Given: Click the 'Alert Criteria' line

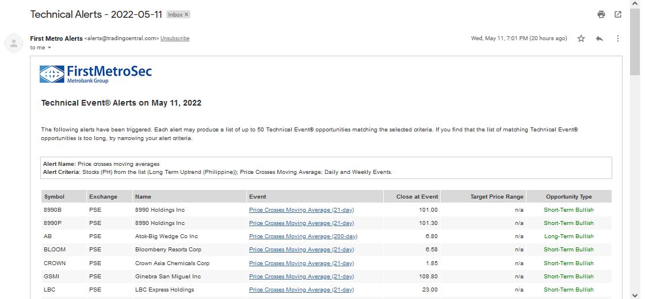Looking at the screenshot, I should [x=217, y=172].
